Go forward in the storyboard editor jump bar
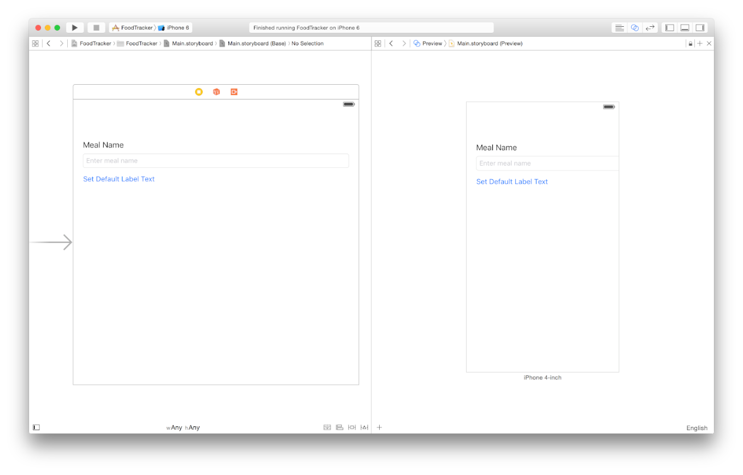 point(61,43)
